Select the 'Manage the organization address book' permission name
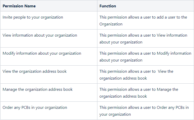This screenshot has height=120, width=194. pos(37,89)
